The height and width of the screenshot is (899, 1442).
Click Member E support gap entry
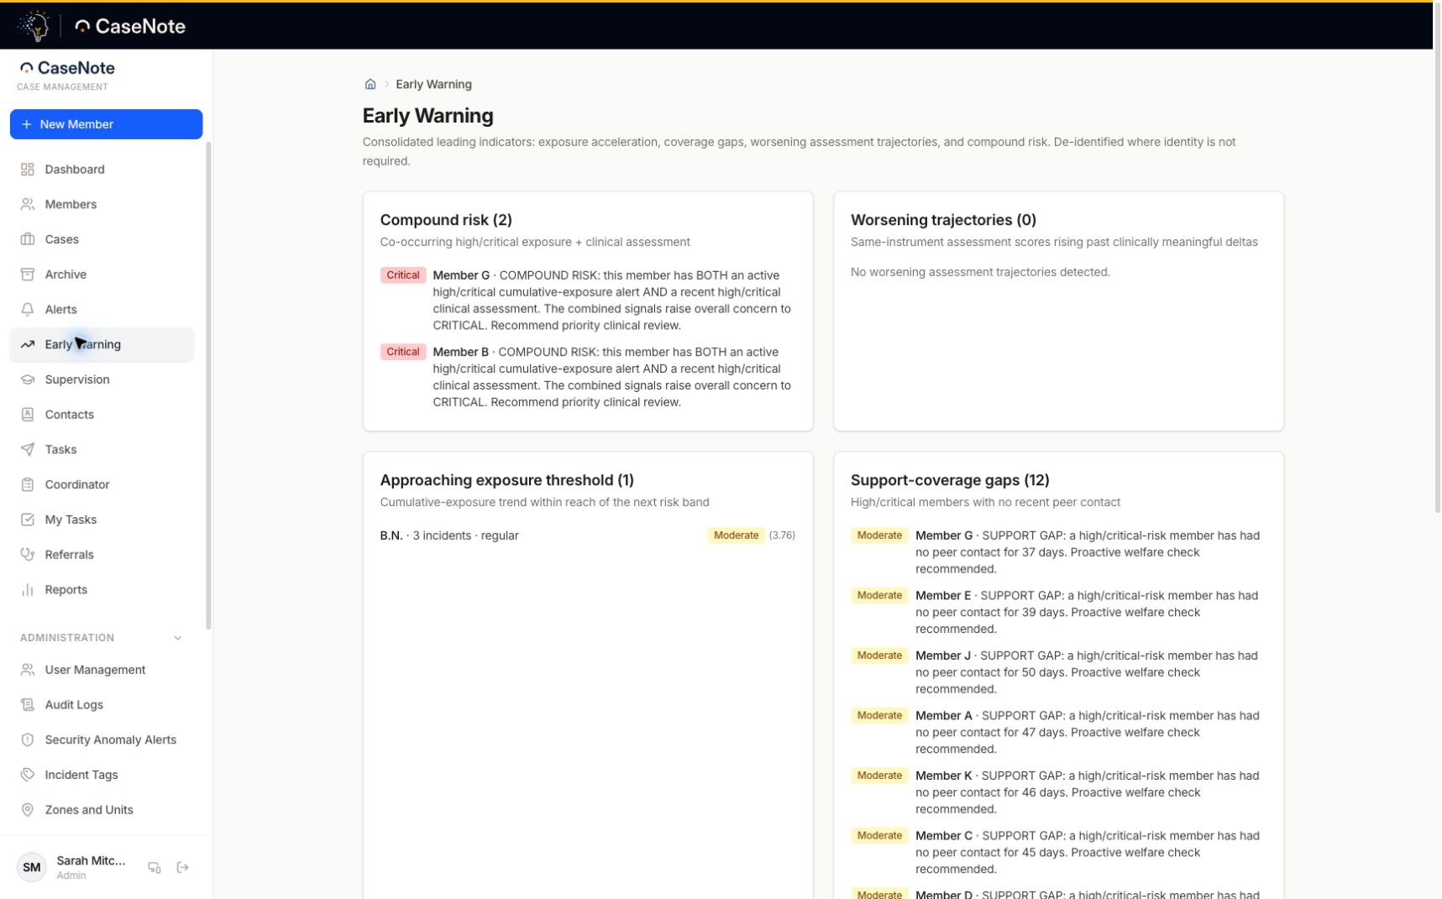pyautogui.click(x=1058, y=613)
